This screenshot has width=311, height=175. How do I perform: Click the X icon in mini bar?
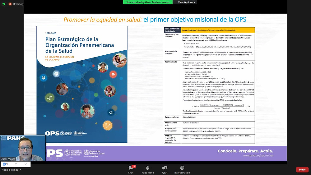tap(26, 164)
